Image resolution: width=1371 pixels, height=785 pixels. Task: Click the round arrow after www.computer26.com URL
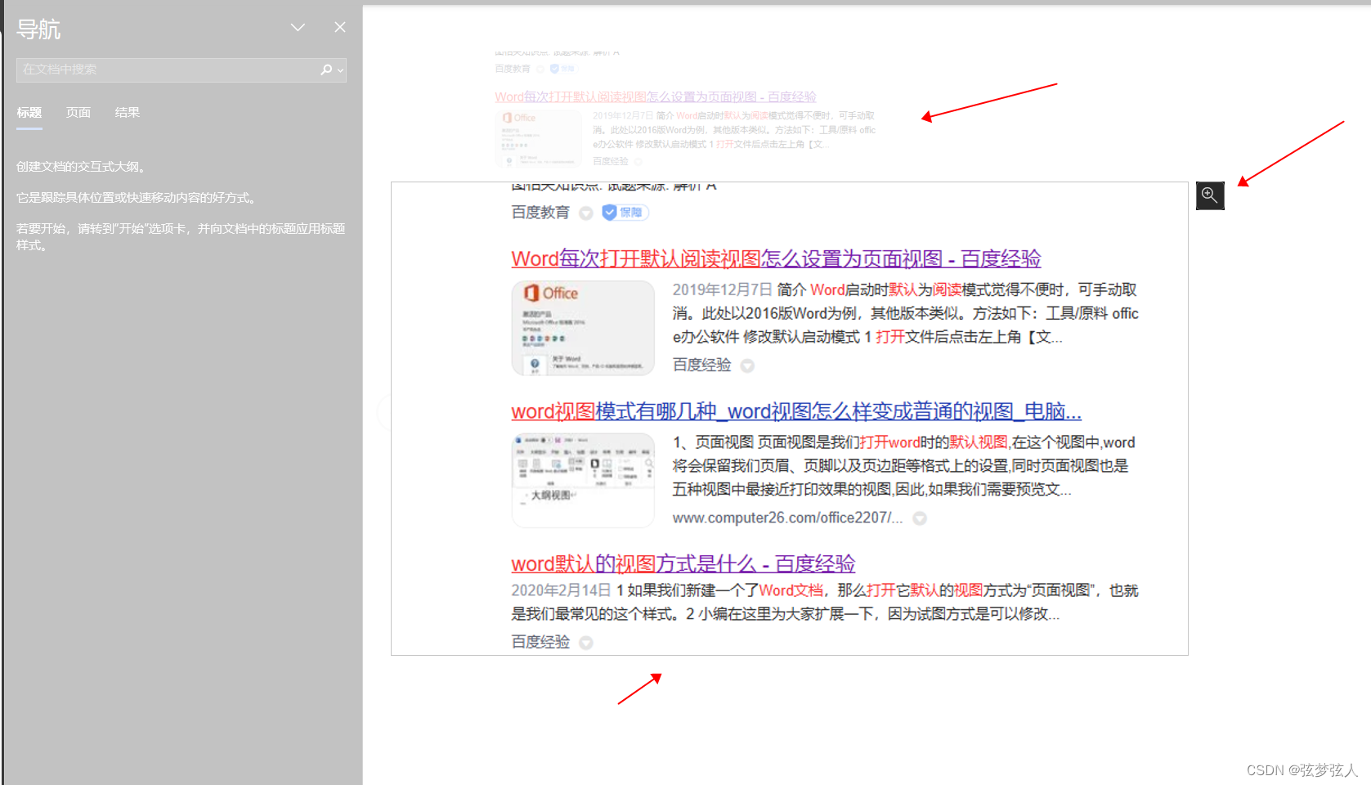click(920, 518)
